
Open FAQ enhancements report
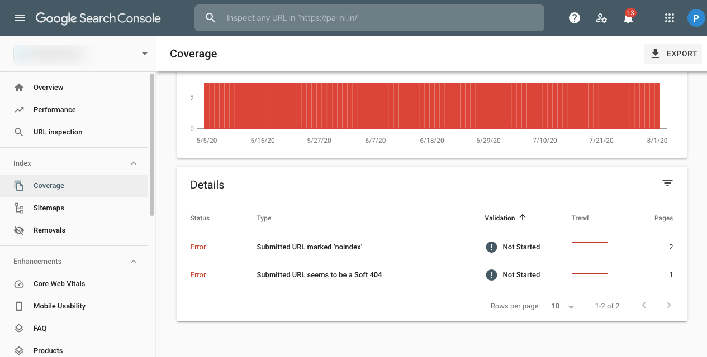click(x=74, y=329)
